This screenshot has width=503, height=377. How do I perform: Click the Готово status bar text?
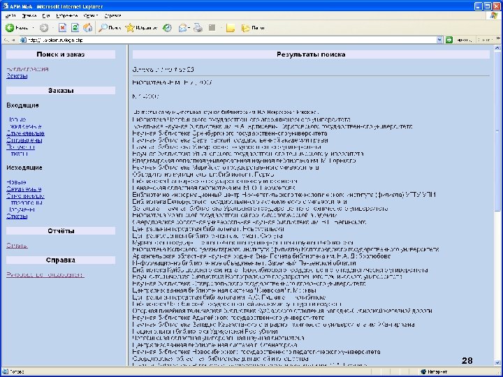click(x=17, y=372)
